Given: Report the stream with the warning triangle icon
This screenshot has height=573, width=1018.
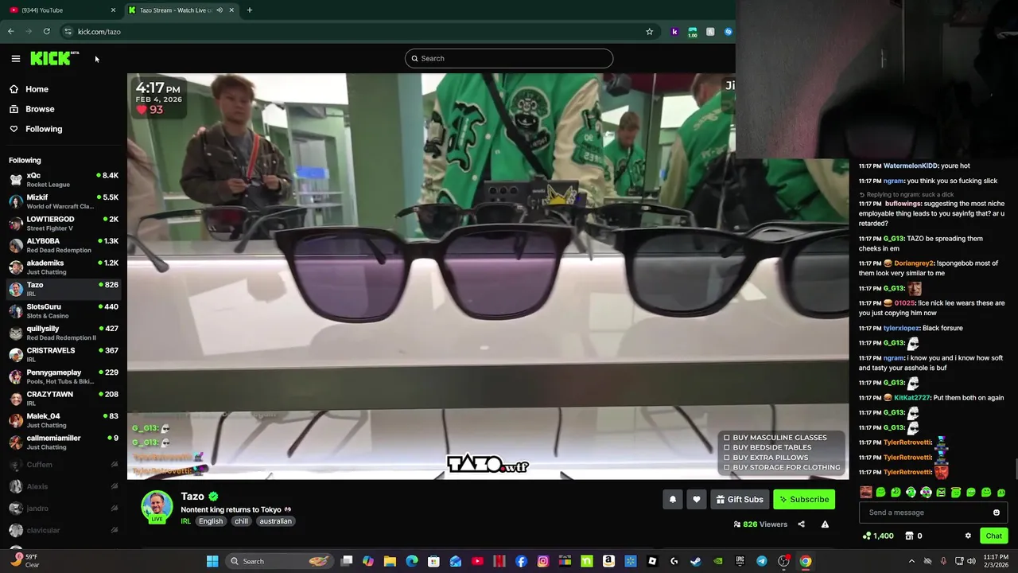Looking at the screenshot, I should 825,524.
